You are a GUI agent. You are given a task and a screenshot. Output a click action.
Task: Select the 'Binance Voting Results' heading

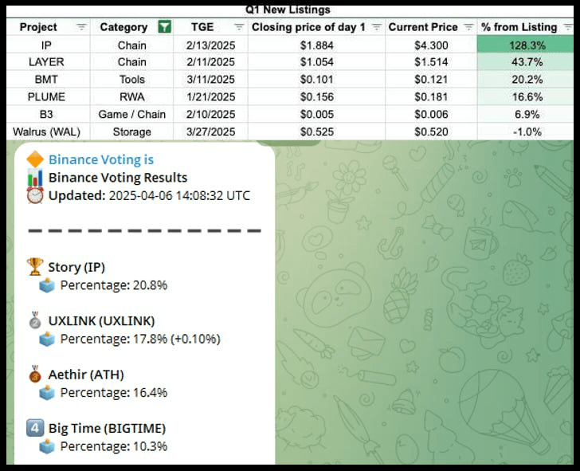[x=118, y=178]
